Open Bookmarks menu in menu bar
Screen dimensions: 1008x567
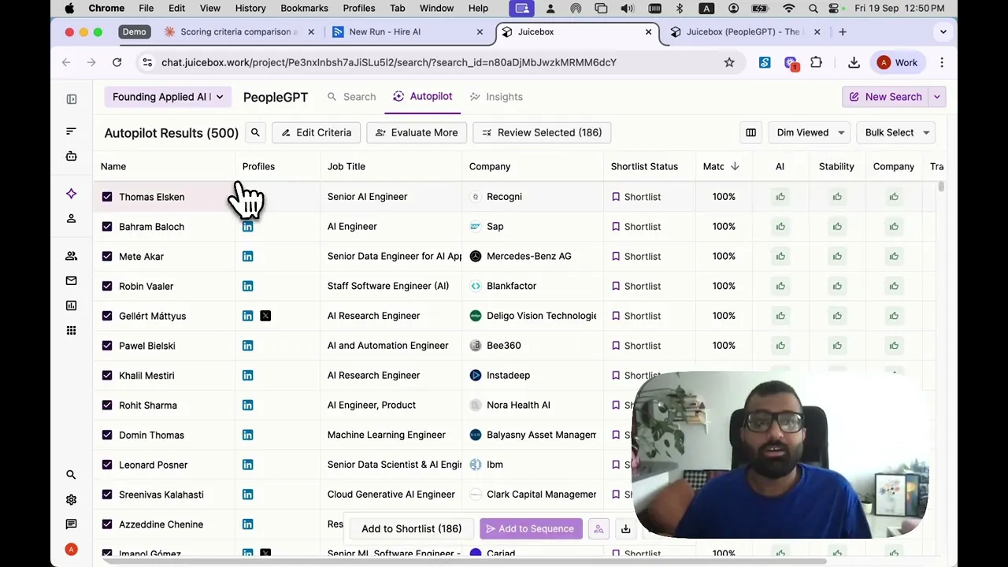point(304,8)
